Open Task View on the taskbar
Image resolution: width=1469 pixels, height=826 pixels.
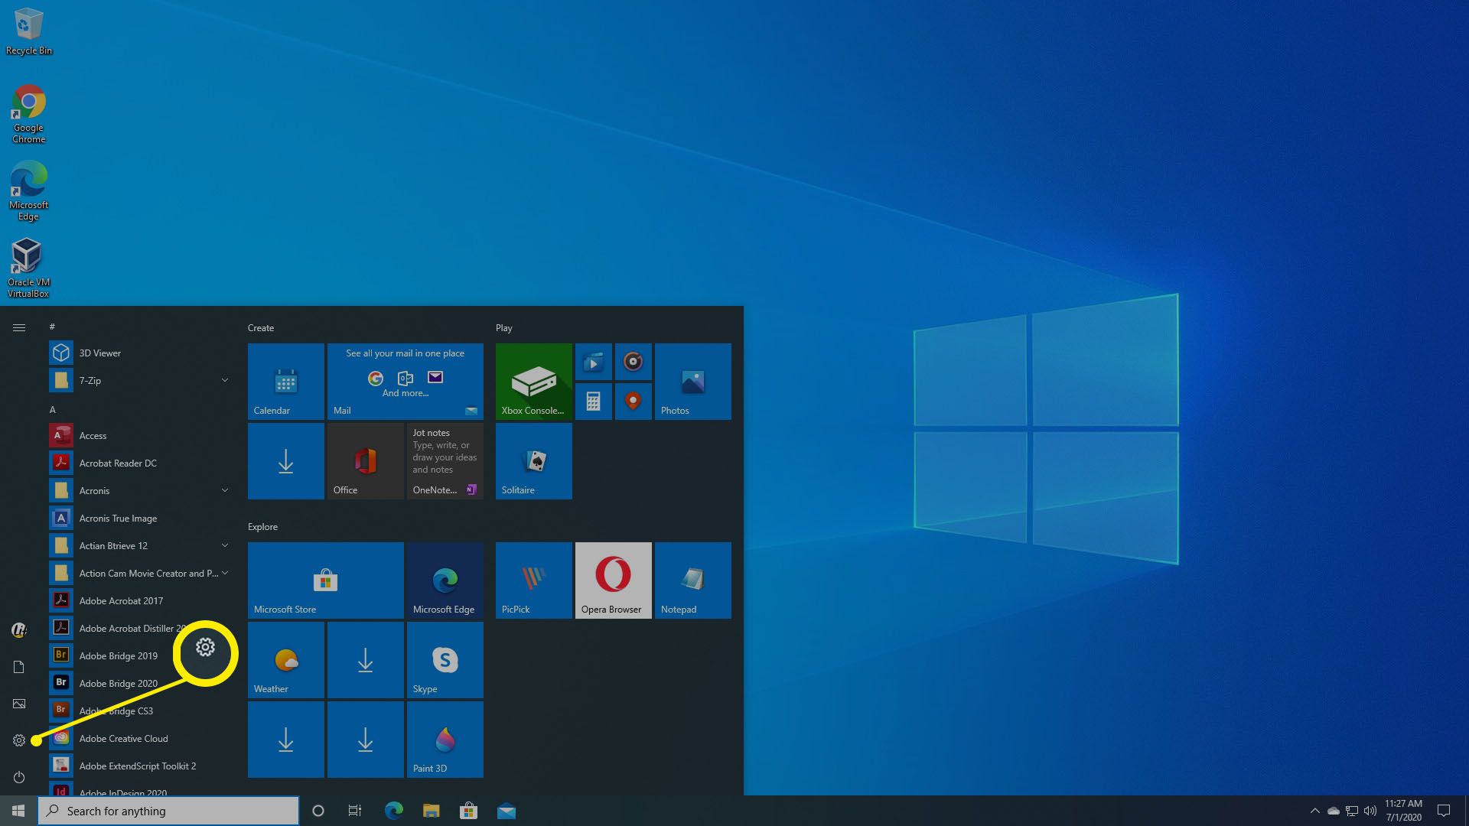click(x=354, y=811)
